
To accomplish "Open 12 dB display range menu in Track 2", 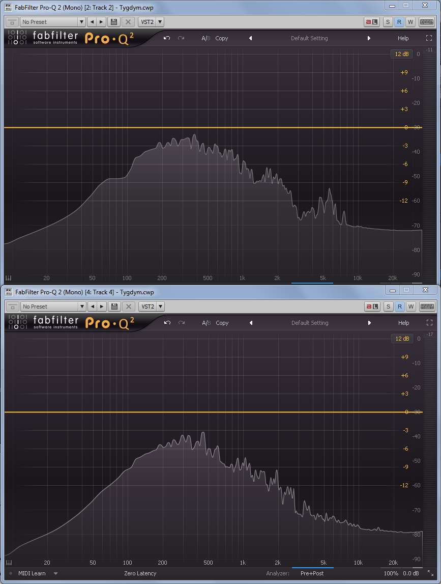I will pyautogui.click(x=401, y=54).
